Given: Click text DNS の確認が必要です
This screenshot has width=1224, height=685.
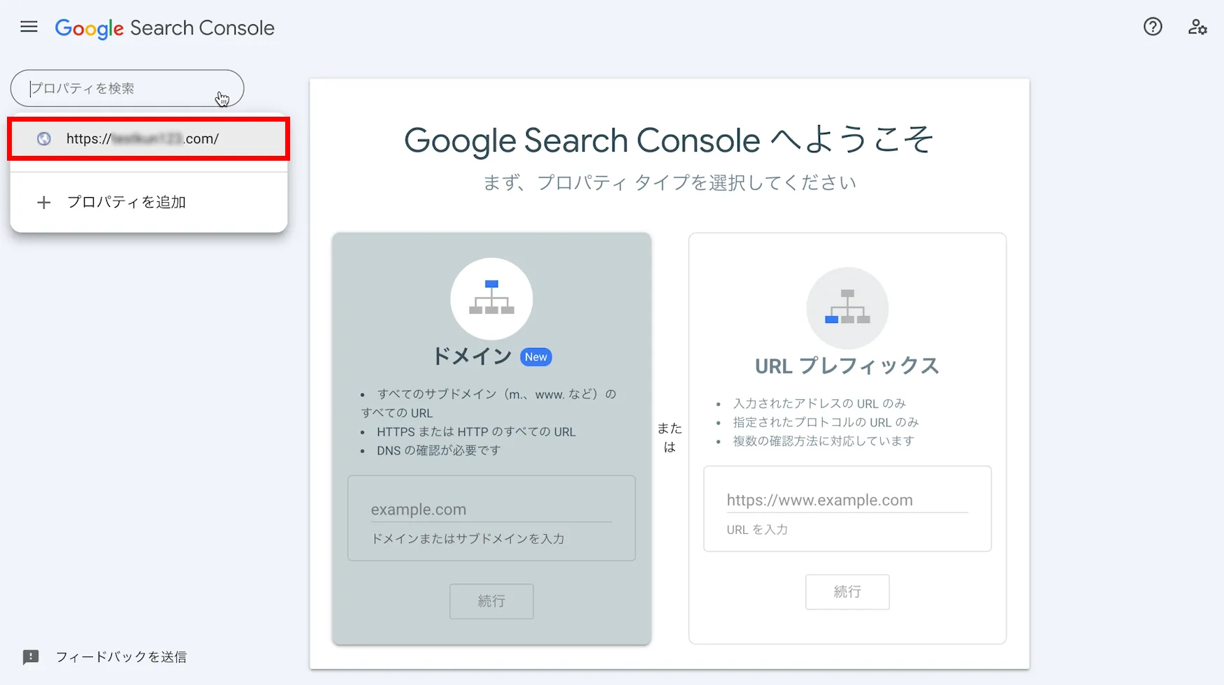Looking at the screenshot, I should click(439, 451).
